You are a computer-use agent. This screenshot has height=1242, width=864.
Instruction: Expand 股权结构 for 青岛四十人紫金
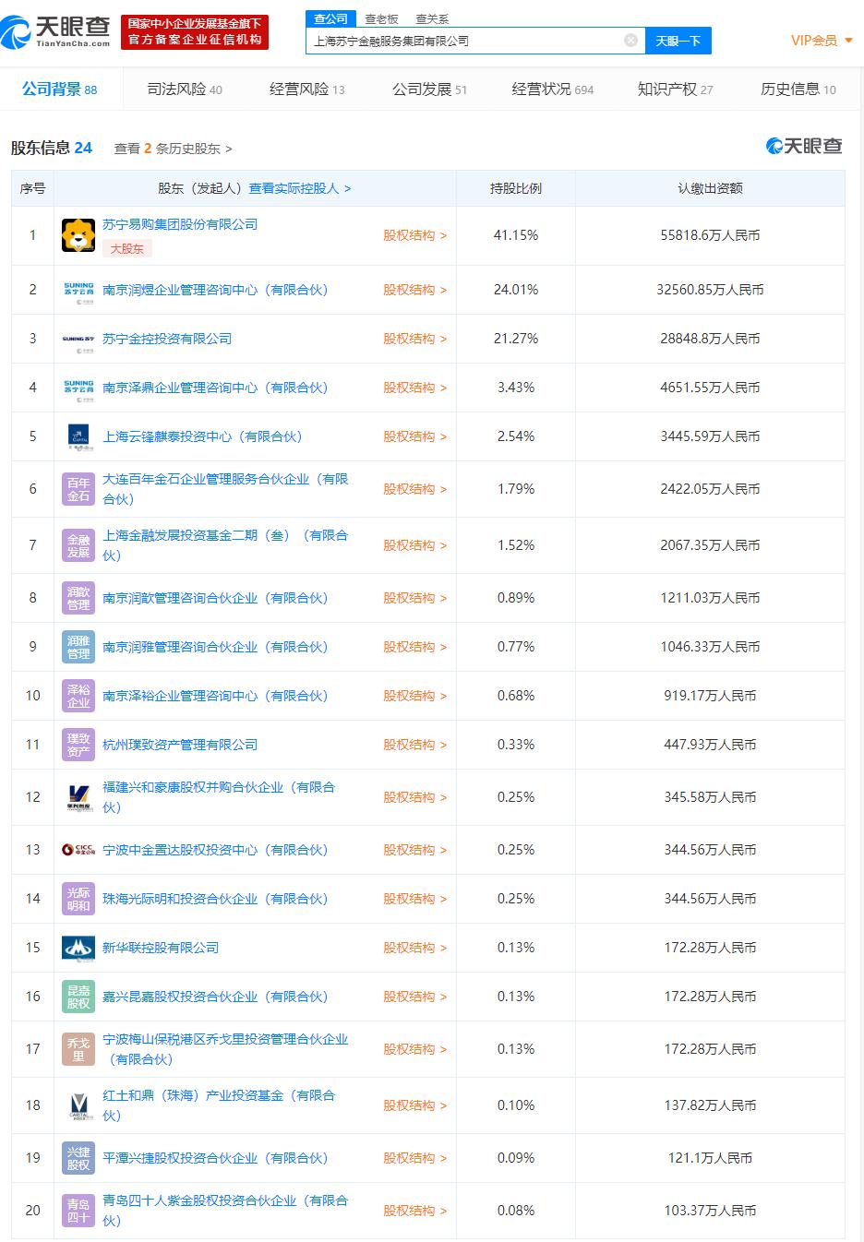pyautogui.click(x=414, y=1211)
